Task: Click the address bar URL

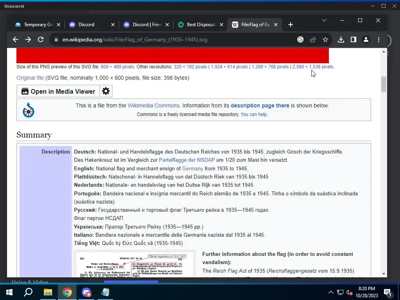Action: 135,39
